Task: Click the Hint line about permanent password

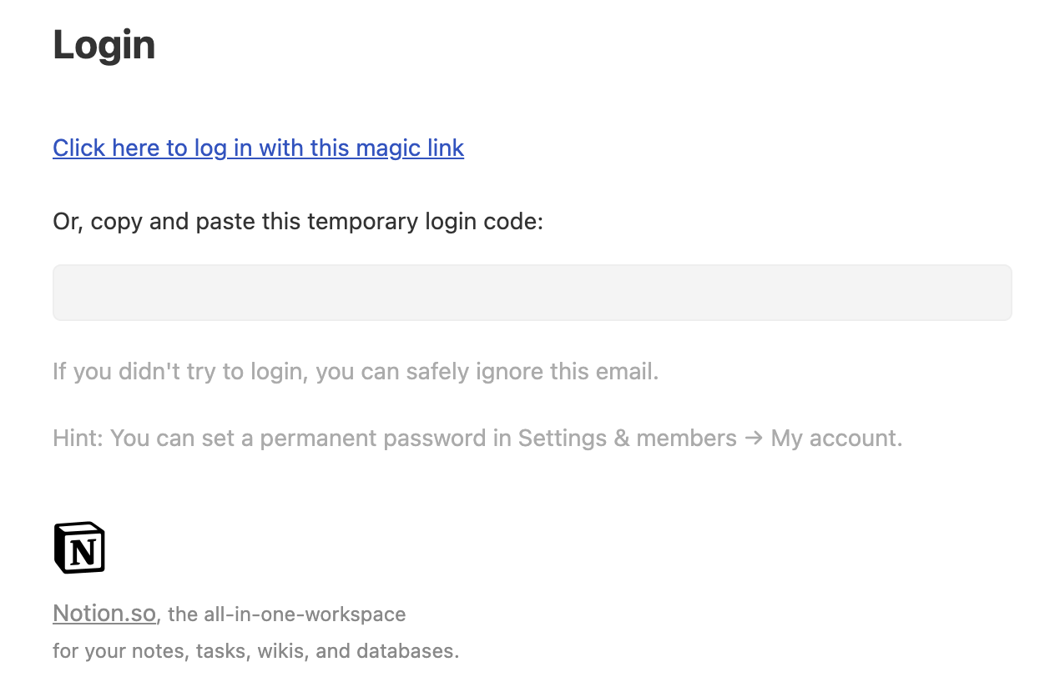Action: coord(477,439)
